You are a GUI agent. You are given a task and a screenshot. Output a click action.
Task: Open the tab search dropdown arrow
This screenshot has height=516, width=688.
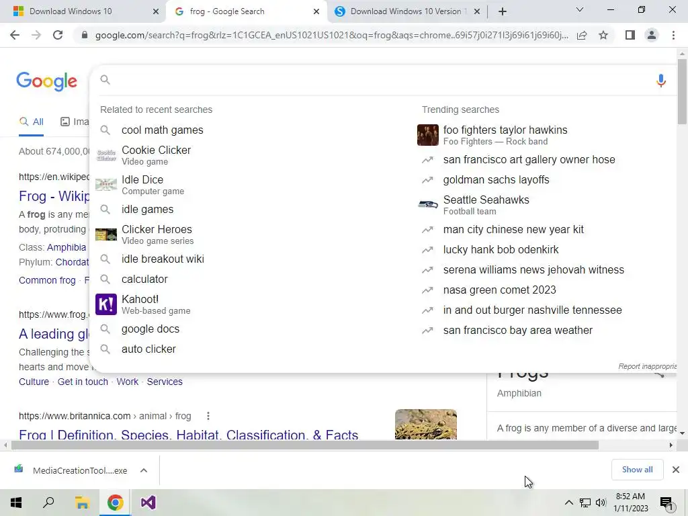pyautogui.click(x=580, y=9)
